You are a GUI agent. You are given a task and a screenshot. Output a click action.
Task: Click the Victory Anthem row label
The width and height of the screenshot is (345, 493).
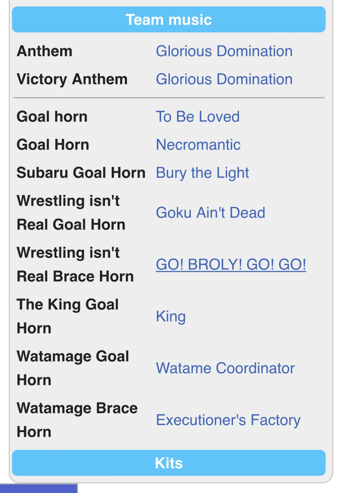click(72, 79)
